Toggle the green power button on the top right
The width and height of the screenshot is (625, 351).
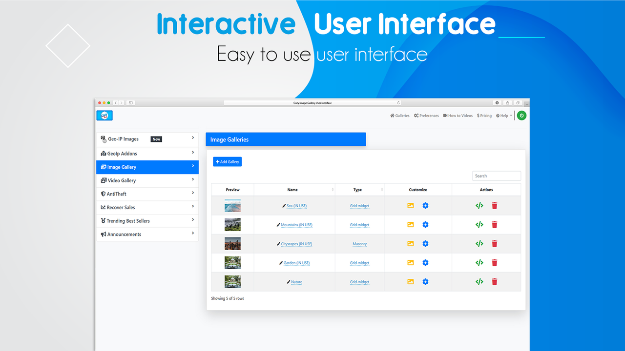click(521, 116)
